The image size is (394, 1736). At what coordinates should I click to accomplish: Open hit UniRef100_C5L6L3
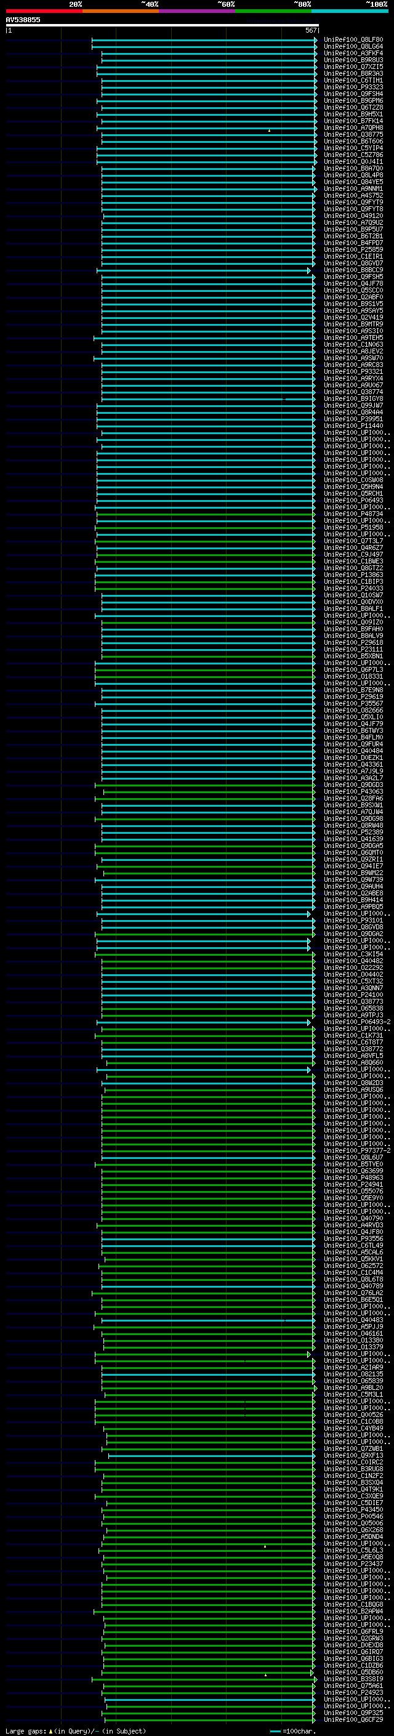click(x=353, y=1550)
